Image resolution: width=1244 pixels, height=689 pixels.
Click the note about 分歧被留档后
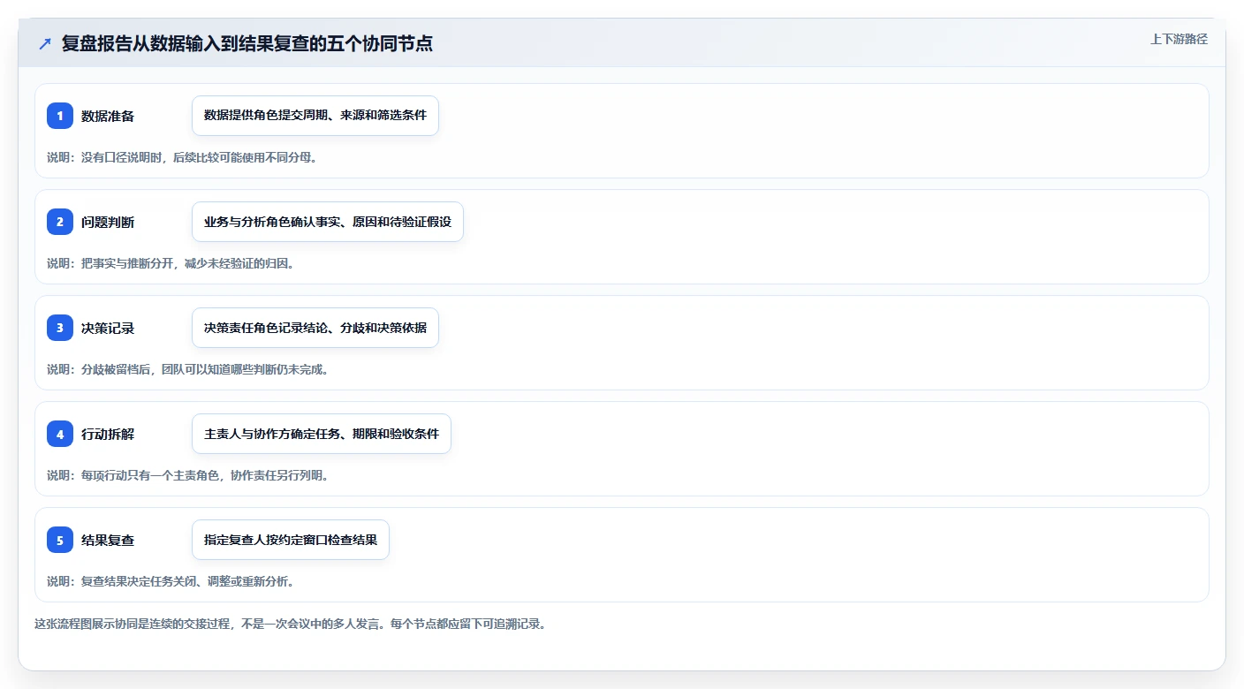click(187, 369)
